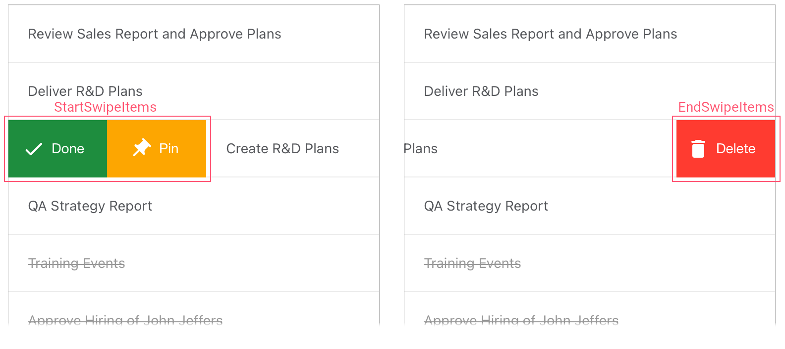The width and height of the screenshot is (785, 349).
Task: Click the pushpin icon on Pin
Action: (142, 147)
